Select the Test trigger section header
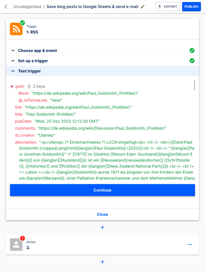Screen dimensions: 205x272 [x=30, y=71]
